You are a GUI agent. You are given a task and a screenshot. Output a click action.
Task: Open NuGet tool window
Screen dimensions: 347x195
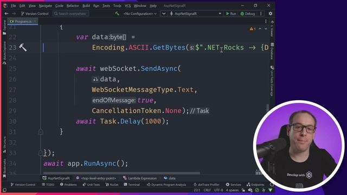tap(112, 184)
